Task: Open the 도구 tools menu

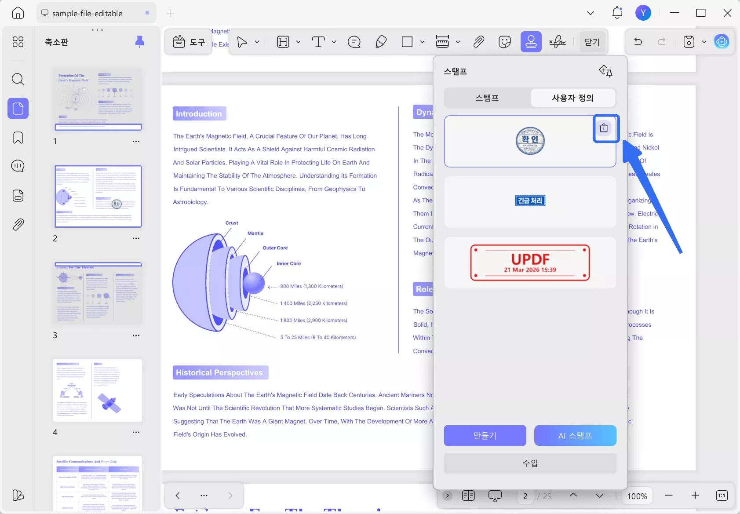Action: 189,42
